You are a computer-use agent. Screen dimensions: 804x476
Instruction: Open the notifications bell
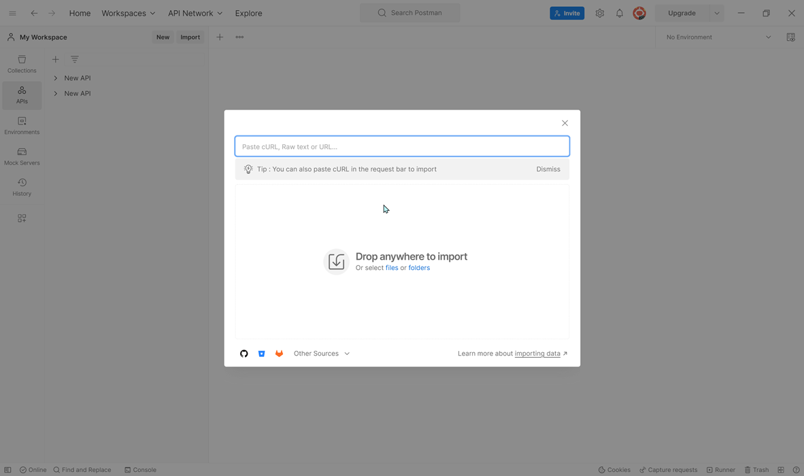pyautogui.click(x=620, y=14)
